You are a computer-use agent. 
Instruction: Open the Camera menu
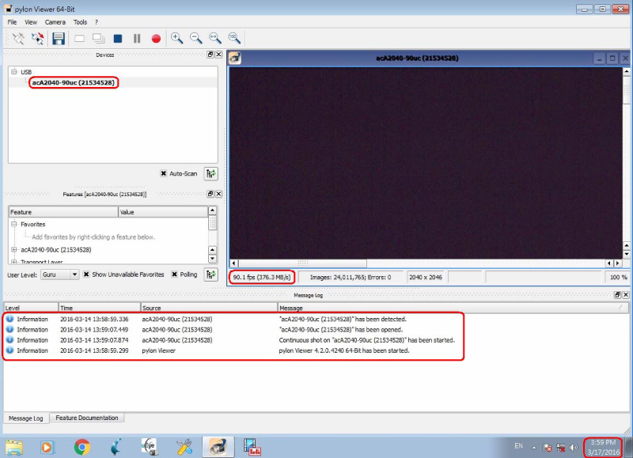55,22
